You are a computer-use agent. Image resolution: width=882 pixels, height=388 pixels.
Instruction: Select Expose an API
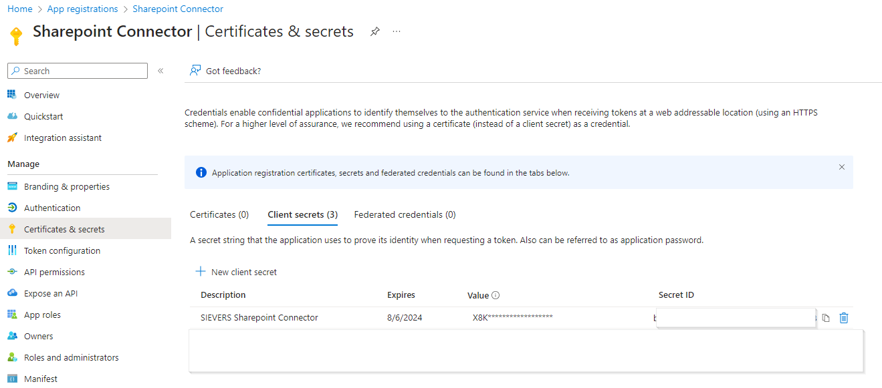point(53,293)
